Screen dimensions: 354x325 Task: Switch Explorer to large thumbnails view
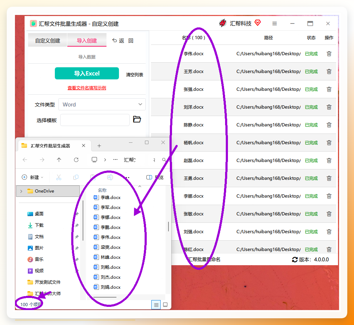pyautogui.click(x=165, y=305)
